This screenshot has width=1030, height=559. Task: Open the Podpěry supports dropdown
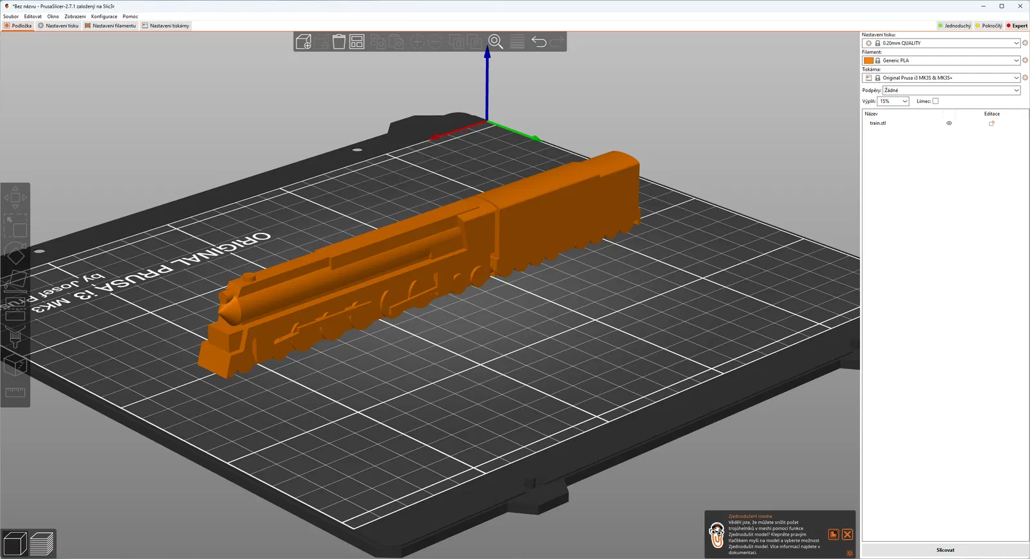click(x=951, y=90)
